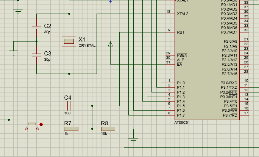Click the junction dot between C2 and C3
The image size is (259, 157).
36,42
